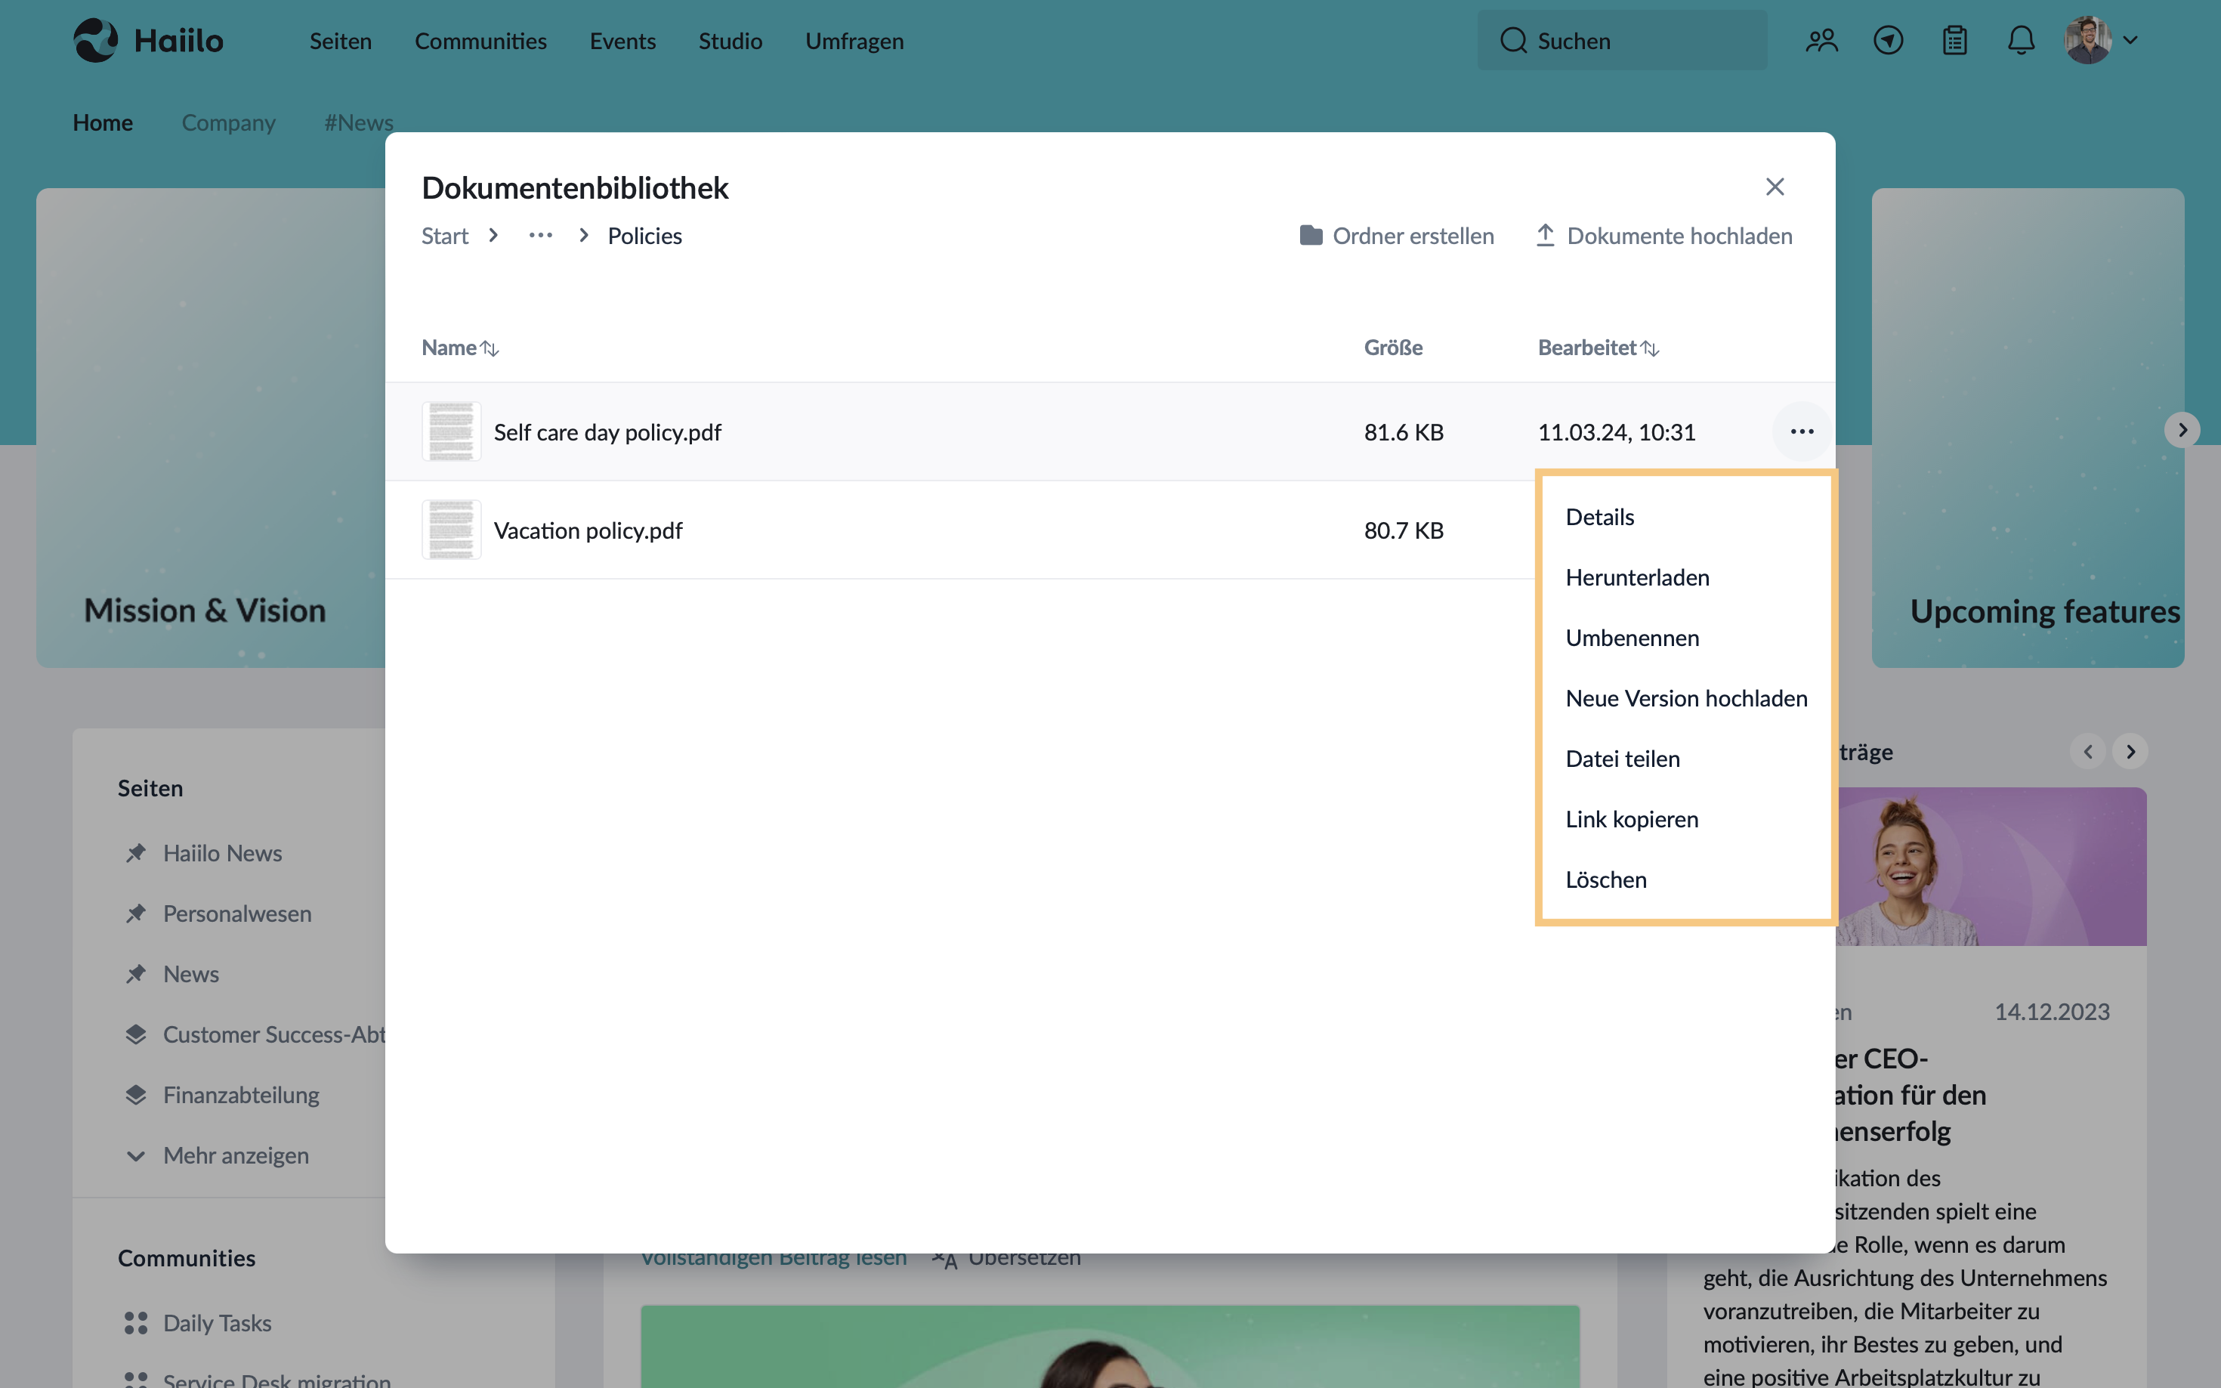2221x1388 pixels.
Task: Sort the list by Name
Action: (460, 348)
